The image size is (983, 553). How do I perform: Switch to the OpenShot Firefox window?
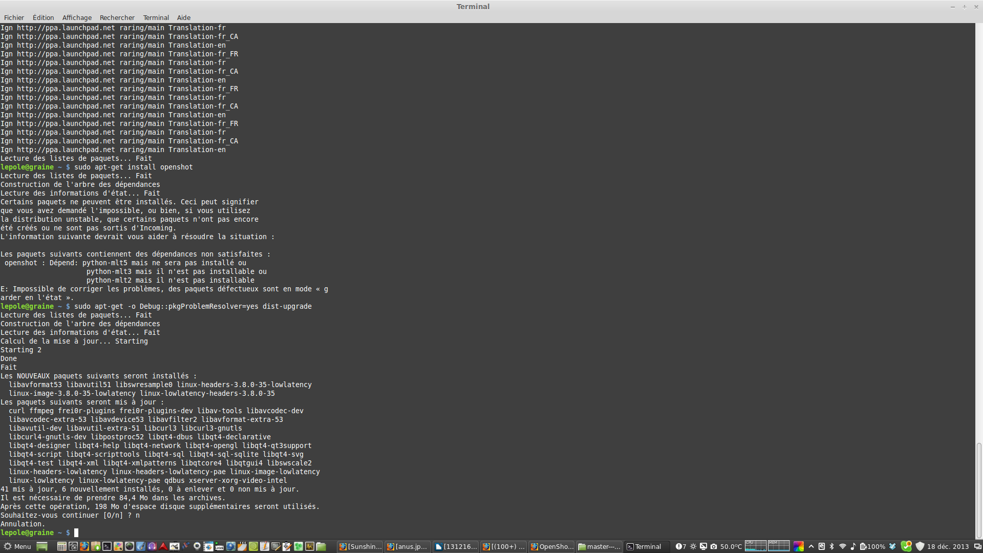552,546
